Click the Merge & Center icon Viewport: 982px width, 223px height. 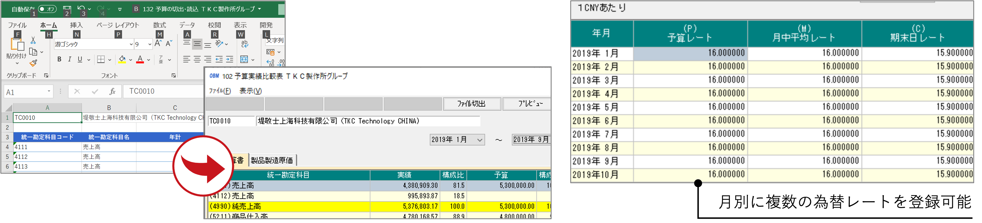(244, 59)
